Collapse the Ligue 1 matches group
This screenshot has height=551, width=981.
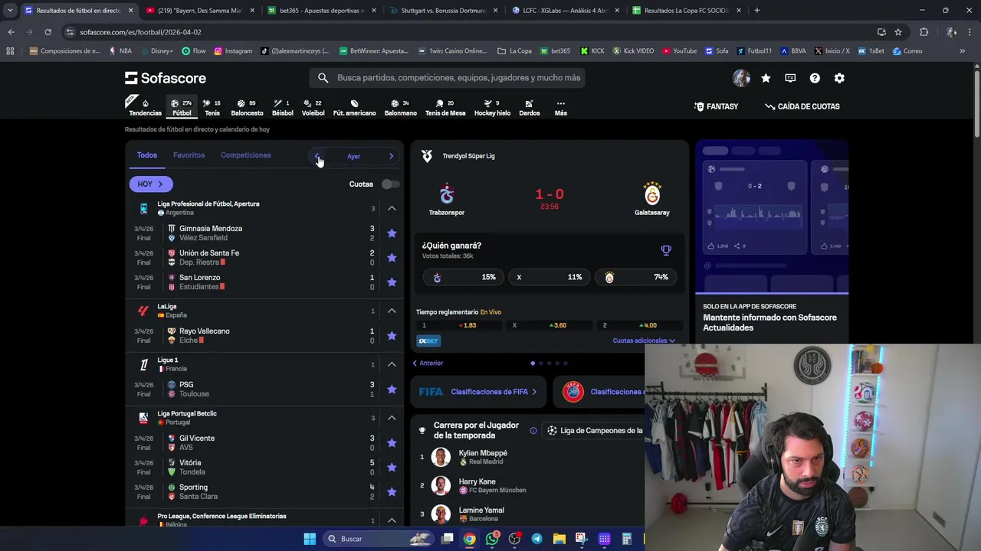click(392, 364)
